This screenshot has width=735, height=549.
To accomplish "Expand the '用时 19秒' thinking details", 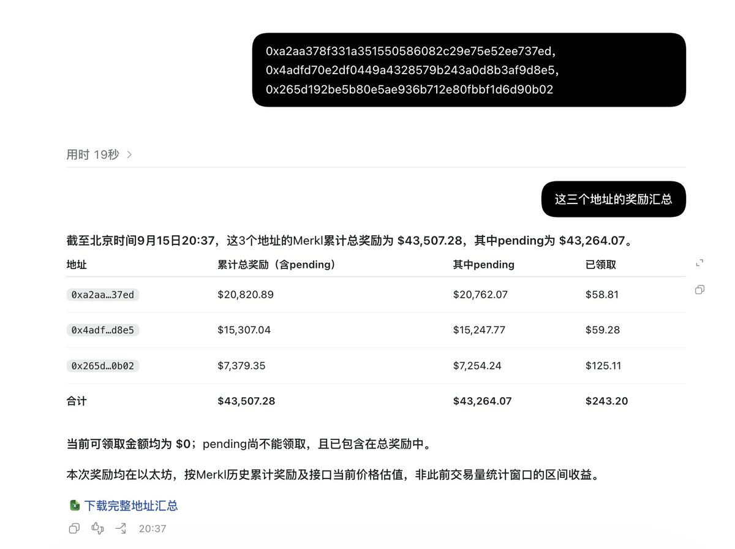I will coord(99,154).
